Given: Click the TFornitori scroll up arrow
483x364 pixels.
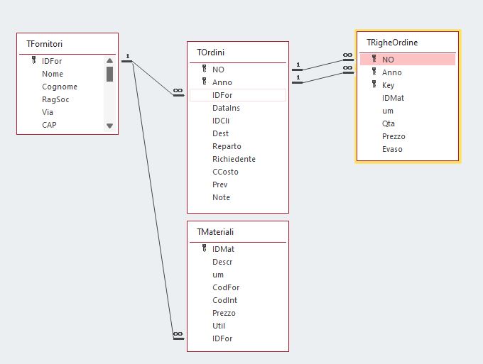Looking at the screenshot, I should (x=109, y=60).
